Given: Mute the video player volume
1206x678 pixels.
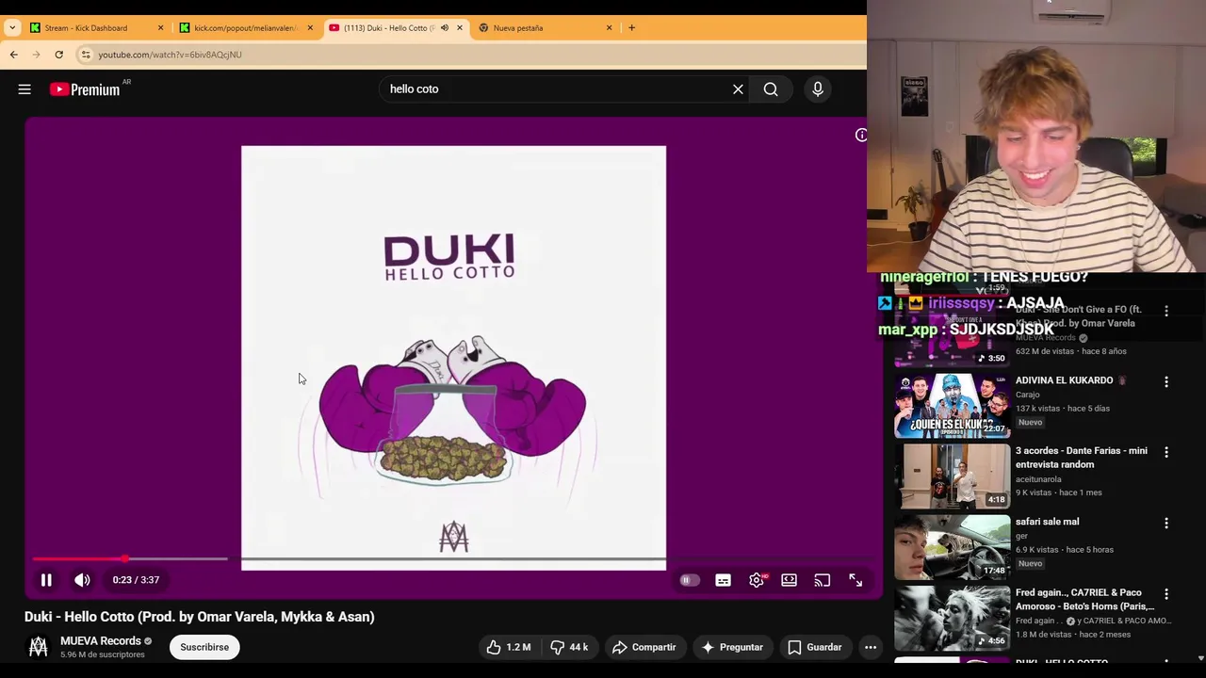Looking at the screenshot, I should point(82,580).
